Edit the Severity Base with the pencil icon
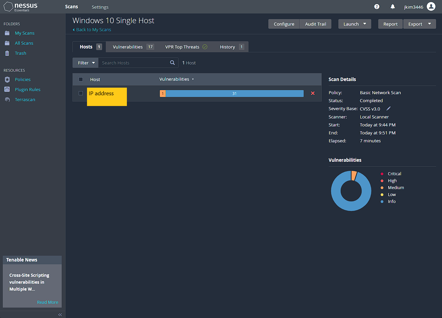The height and width of the screenshot is (318, 442). [x=388, y=108]
